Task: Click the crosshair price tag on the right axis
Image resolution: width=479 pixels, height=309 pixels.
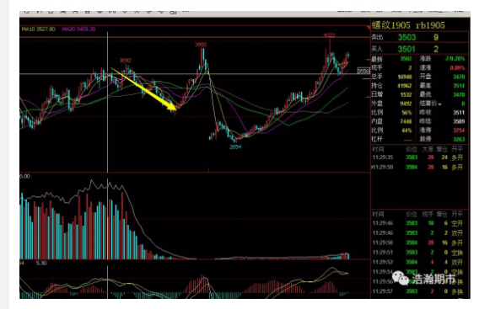Action: (x=363, y=71)
